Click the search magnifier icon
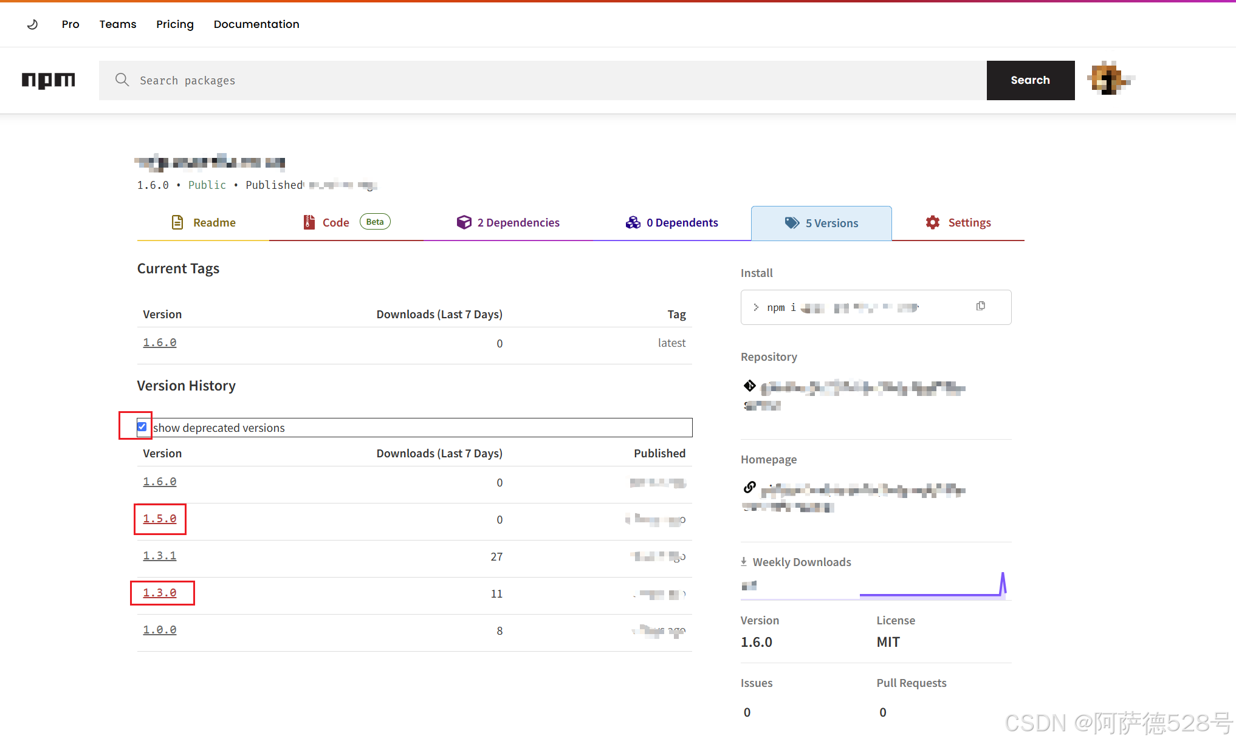 122,80
